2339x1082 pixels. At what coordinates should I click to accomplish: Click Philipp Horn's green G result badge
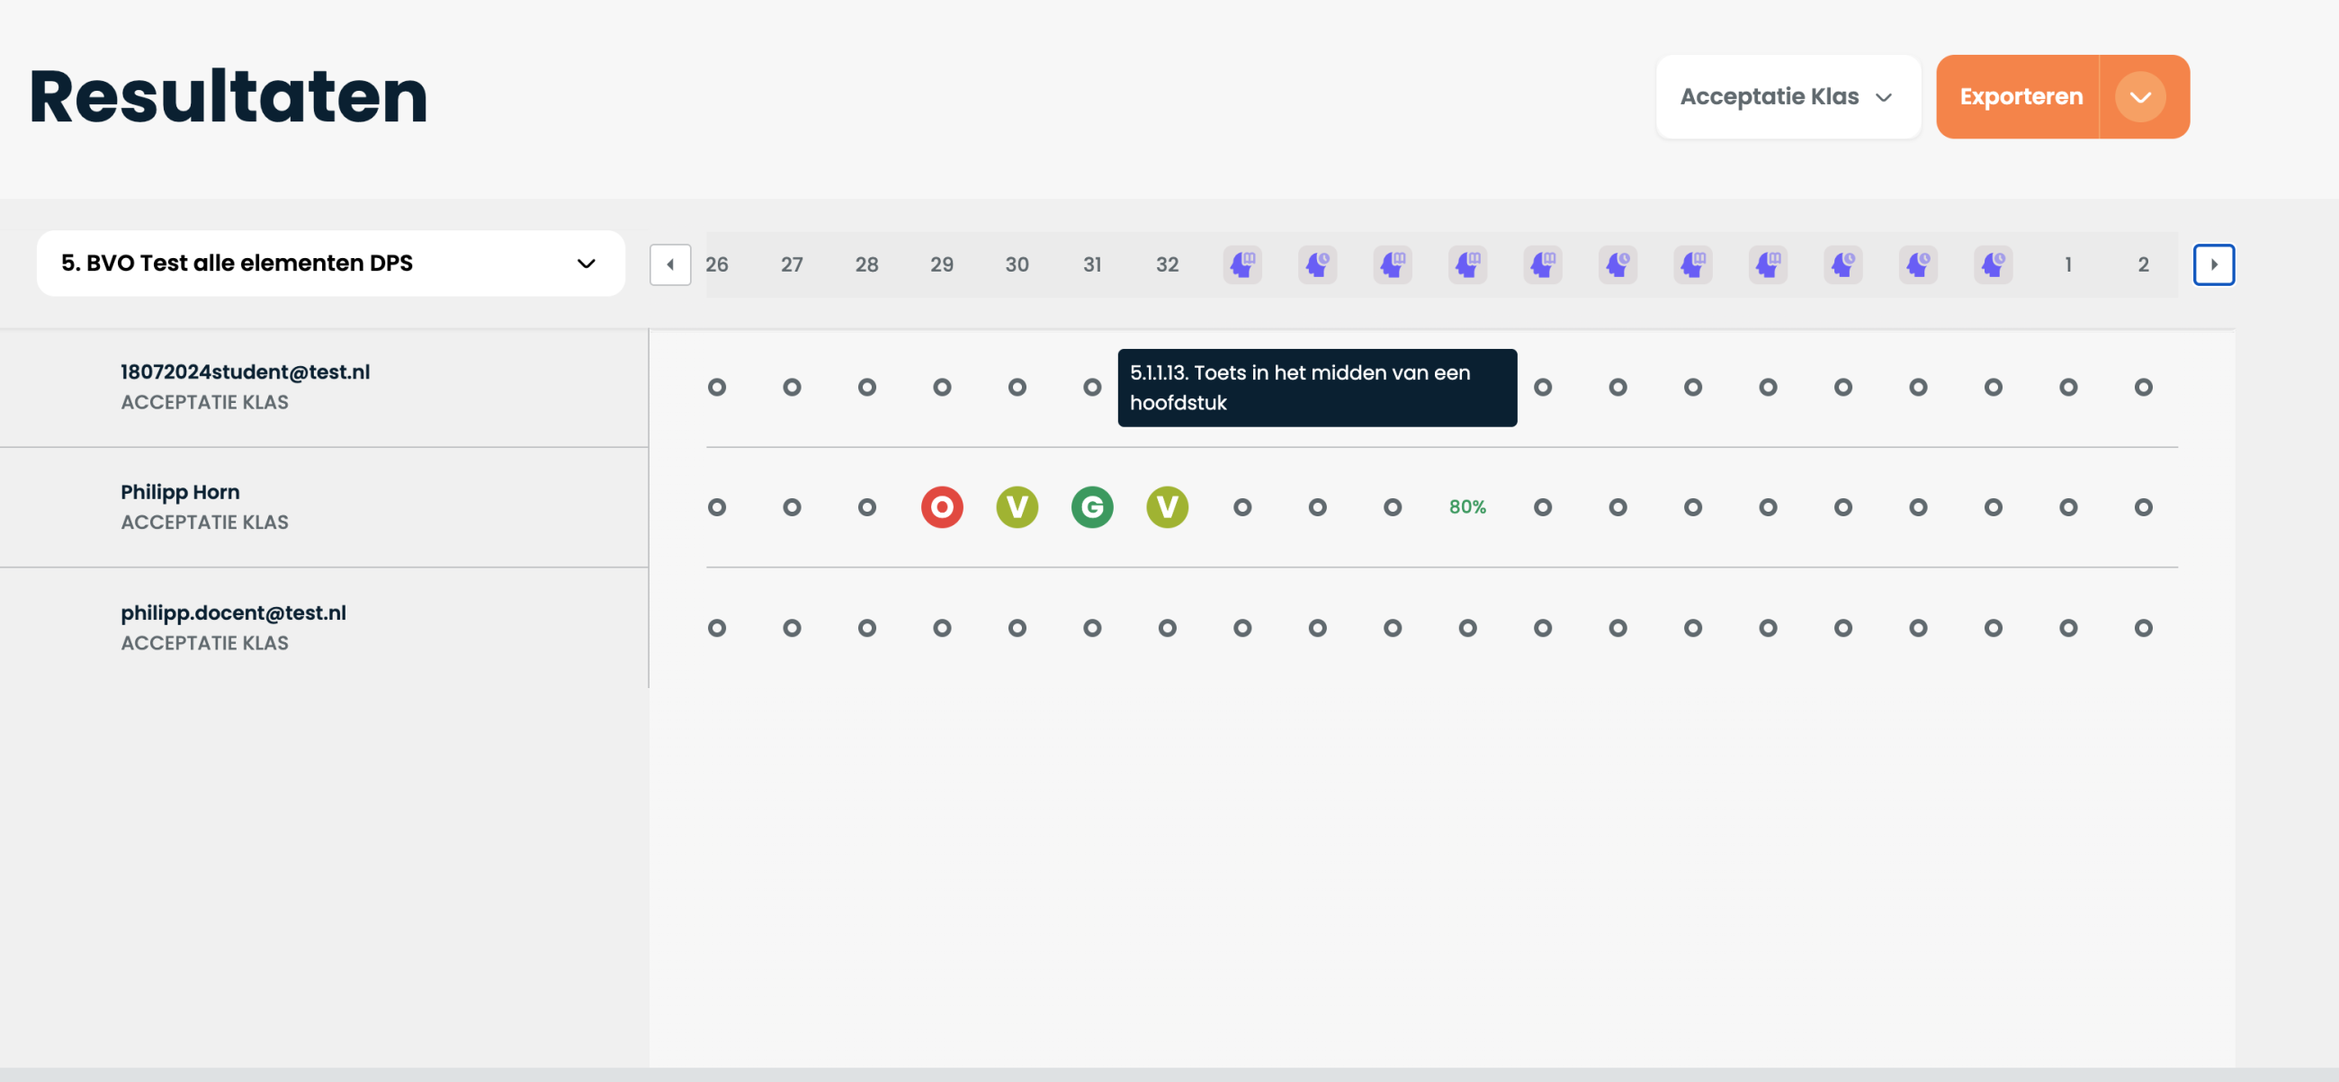1091,506
